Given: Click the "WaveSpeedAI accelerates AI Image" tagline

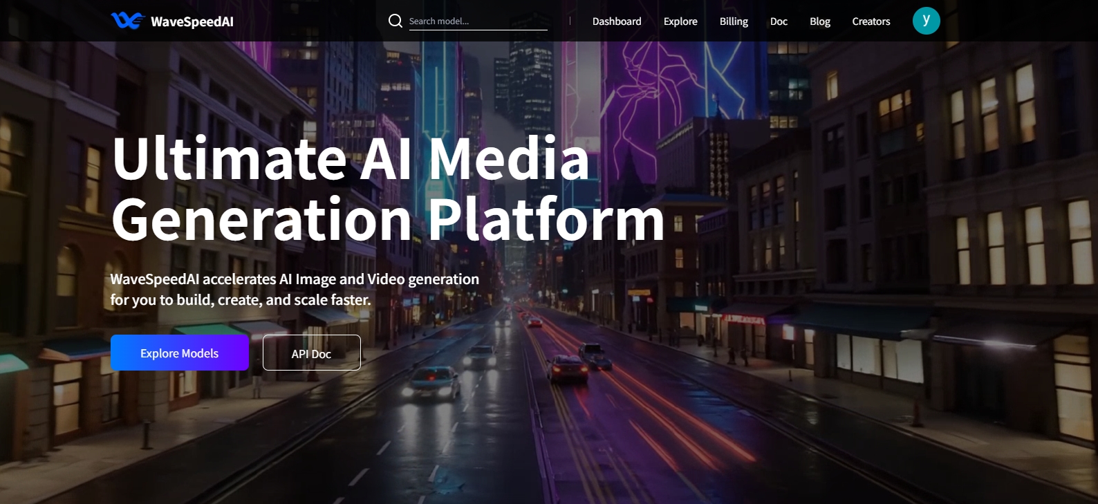Looking at the screenshot, I should tap(295, 279).
